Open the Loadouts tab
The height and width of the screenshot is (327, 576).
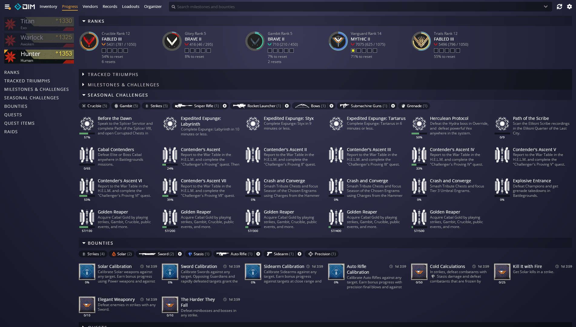[x=131, y=6]
